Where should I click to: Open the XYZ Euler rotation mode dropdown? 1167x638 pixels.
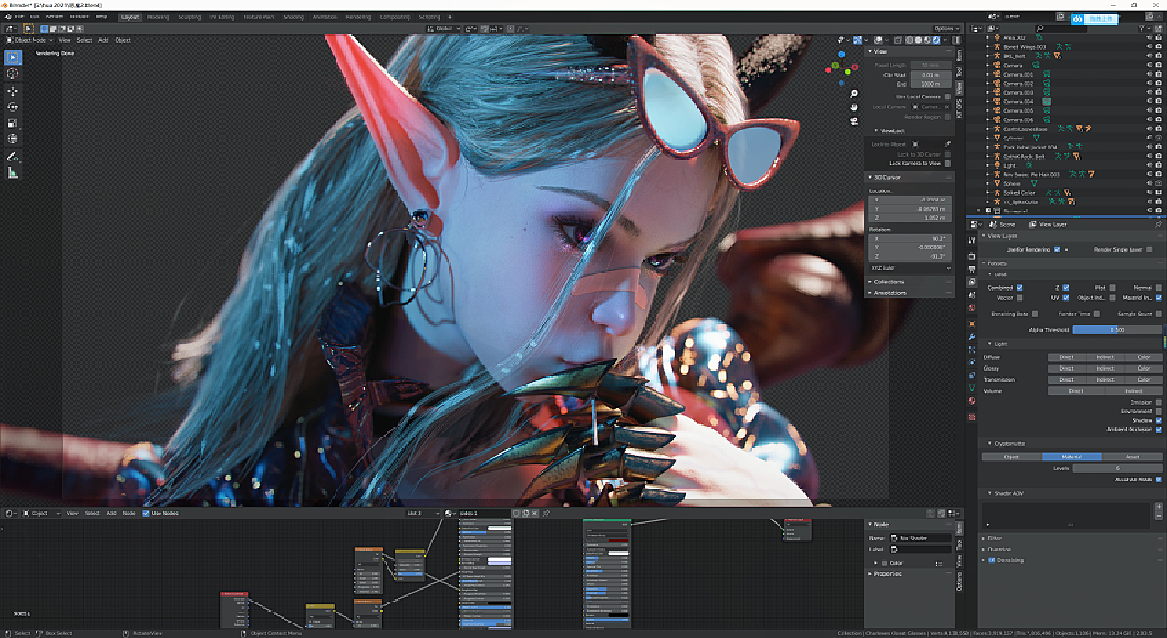[x=911, y=268]
